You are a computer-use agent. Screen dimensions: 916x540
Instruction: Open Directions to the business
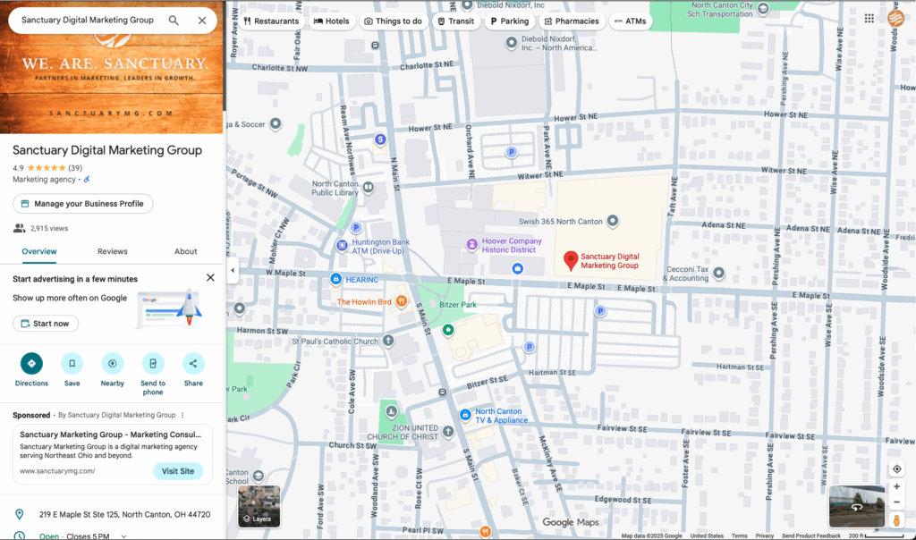pyautogui.click(x=31, y=364)
